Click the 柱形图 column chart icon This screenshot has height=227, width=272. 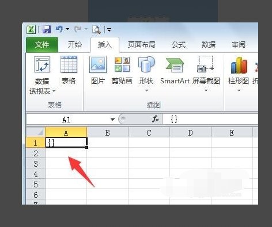click(x=239, y=65)
